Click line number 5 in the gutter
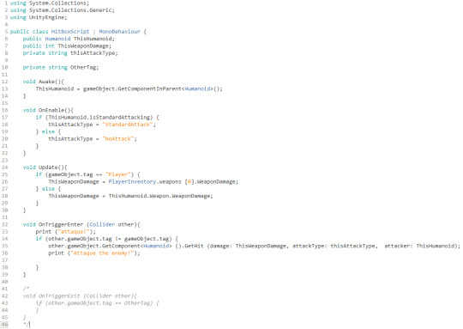The height and width of the screenshot is (329, 463). click(x=6, y=32)
